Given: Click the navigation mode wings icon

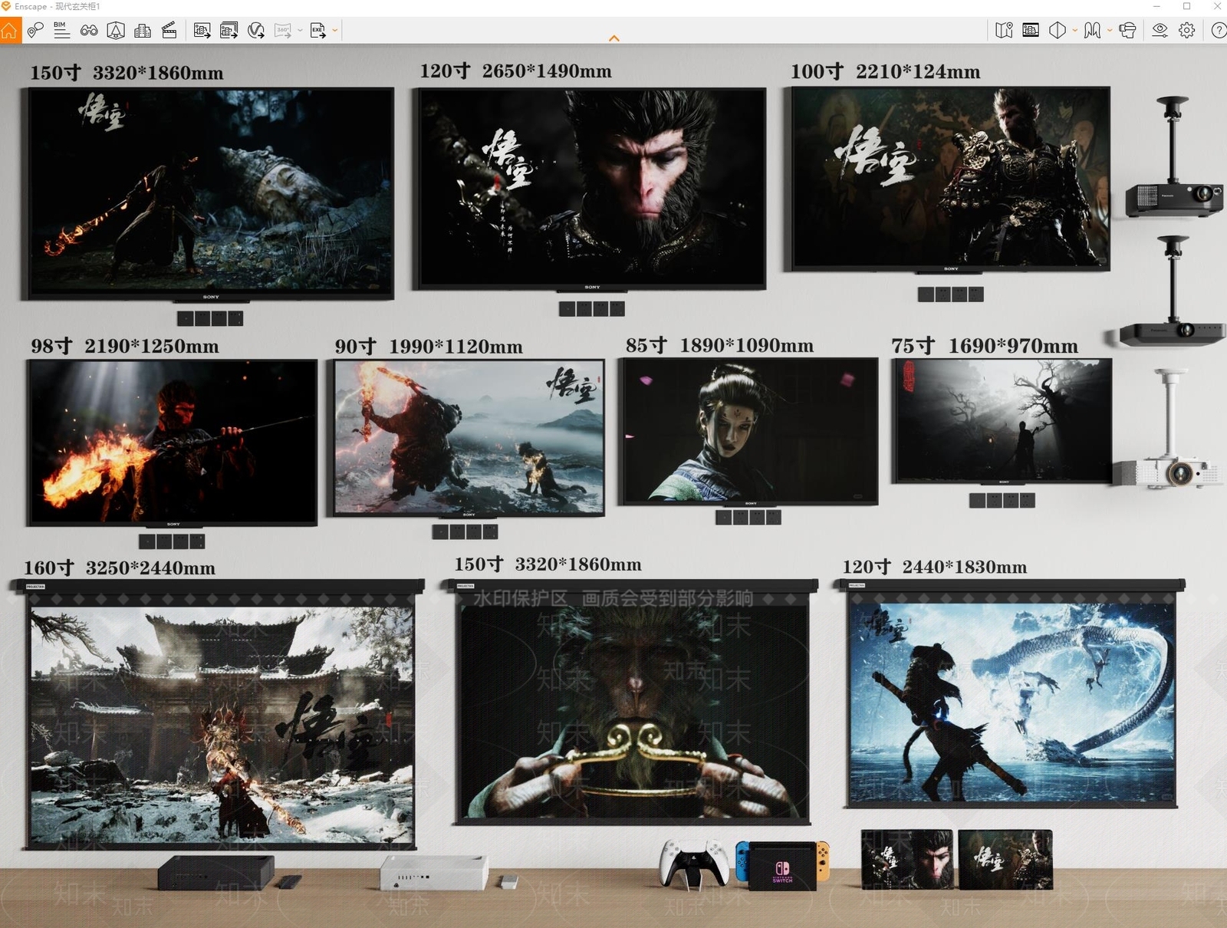Looking at the screenshot, I should click(1093, 31).
